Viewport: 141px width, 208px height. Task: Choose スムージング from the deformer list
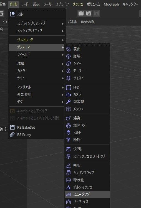pos(87,195)
